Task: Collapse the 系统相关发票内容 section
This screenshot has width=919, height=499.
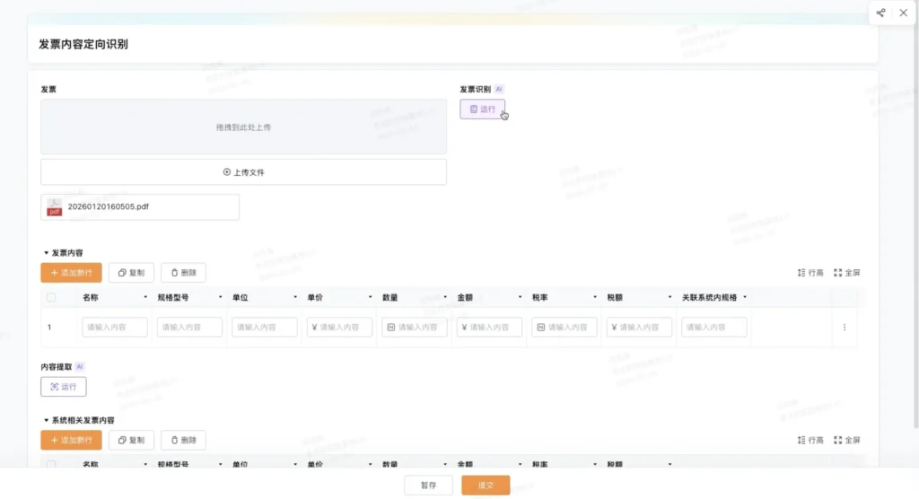Action: point(47,420)
